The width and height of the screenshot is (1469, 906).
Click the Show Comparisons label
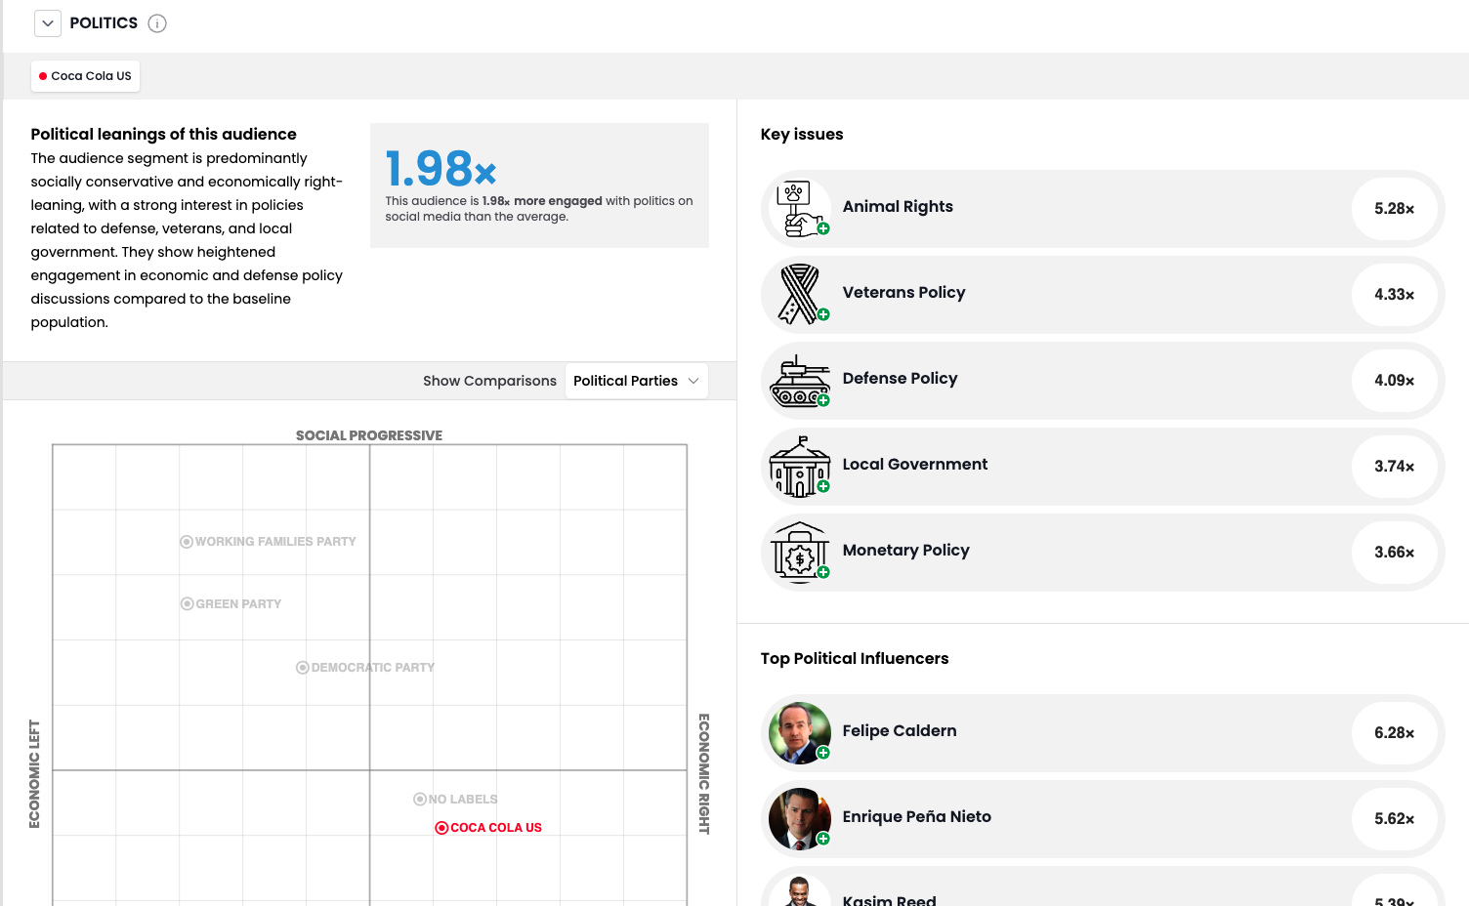pyautogui.click(x=489, y=381)
